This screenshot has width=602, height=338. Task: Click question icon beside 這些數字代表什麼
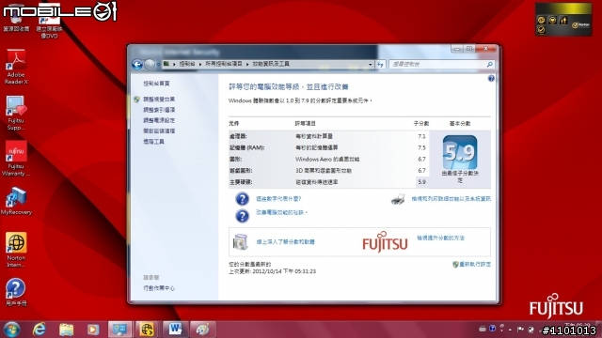(242, 199)
